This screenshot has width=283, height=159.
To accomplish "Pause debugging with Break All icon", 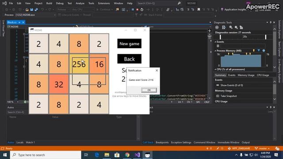I will point(133,10).
